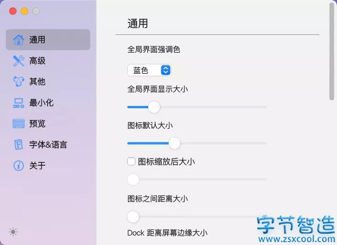Click the yellow minimize window button

pyautogui.click(x=24, y=11)
